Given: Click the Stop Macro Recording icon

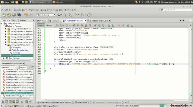Looking at the screenshot, I should point(123,25).
